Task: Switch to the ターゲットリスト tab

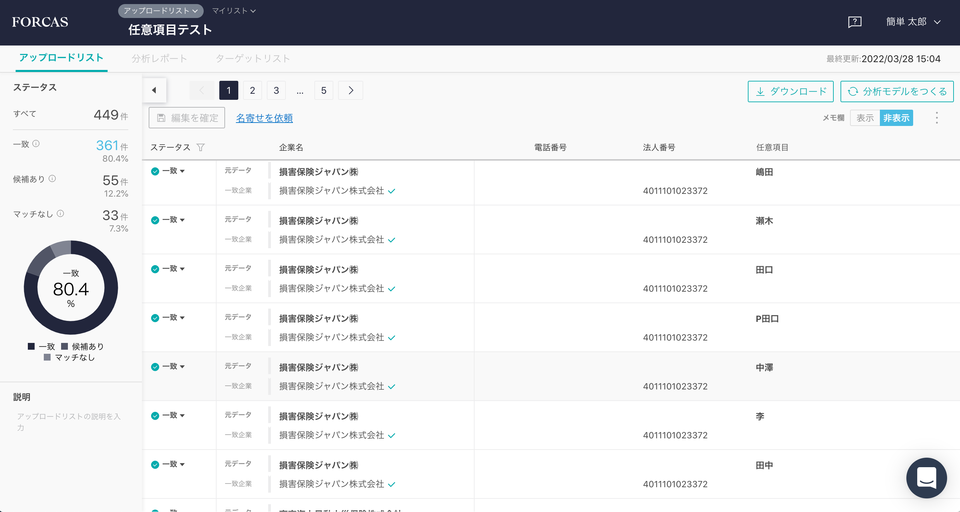Action: (253, 58)
